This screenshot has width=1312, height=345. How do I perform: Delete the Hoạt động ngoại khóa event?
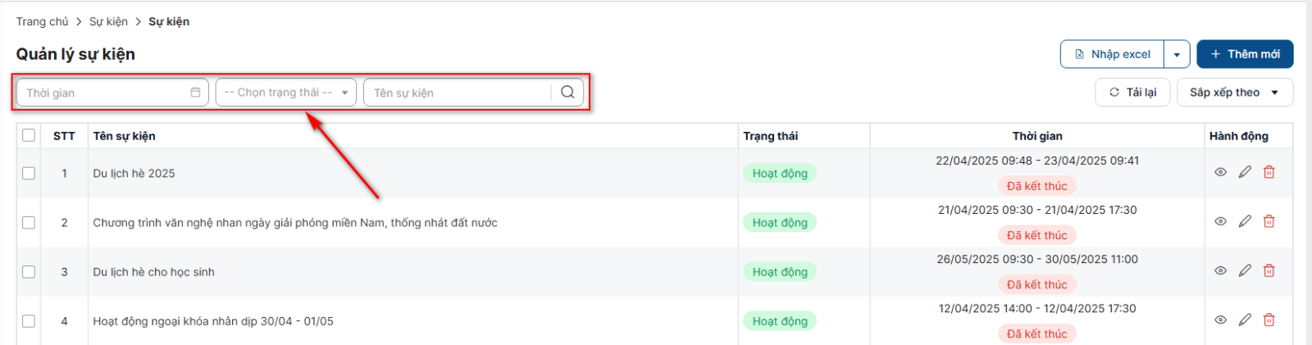1269,320
